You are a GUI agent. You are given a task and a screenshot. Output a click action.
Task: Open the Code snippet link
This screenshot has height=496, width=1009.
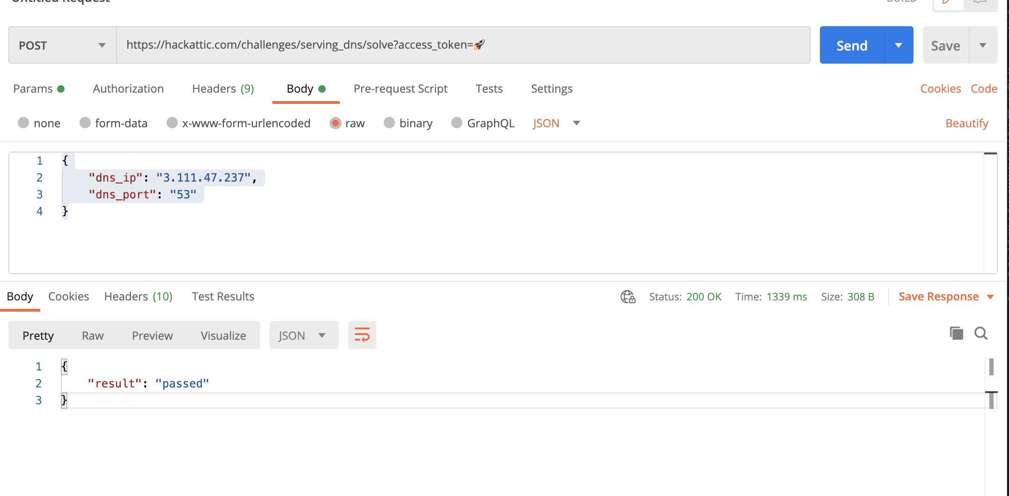tap(984, 88)
